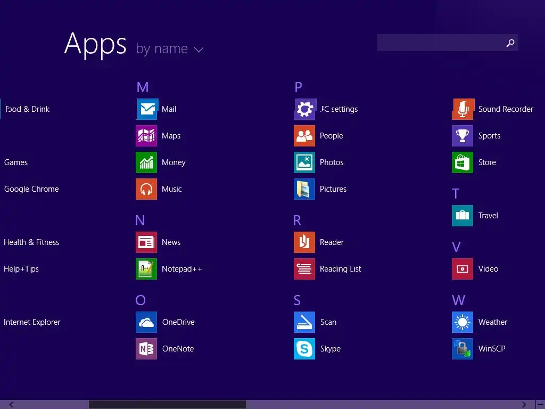
Task: Click the 'Travel' text label
Action: pyautogui.click(x=488, y=216)
